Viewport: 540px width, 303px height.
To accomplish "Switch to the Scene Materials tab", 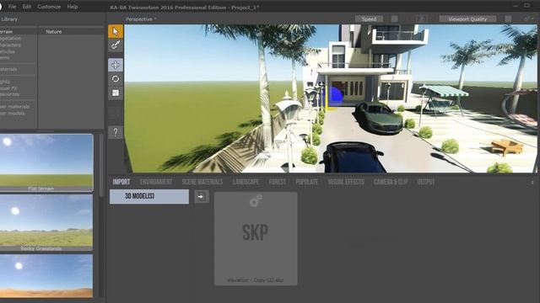I will tap(202, 182).
